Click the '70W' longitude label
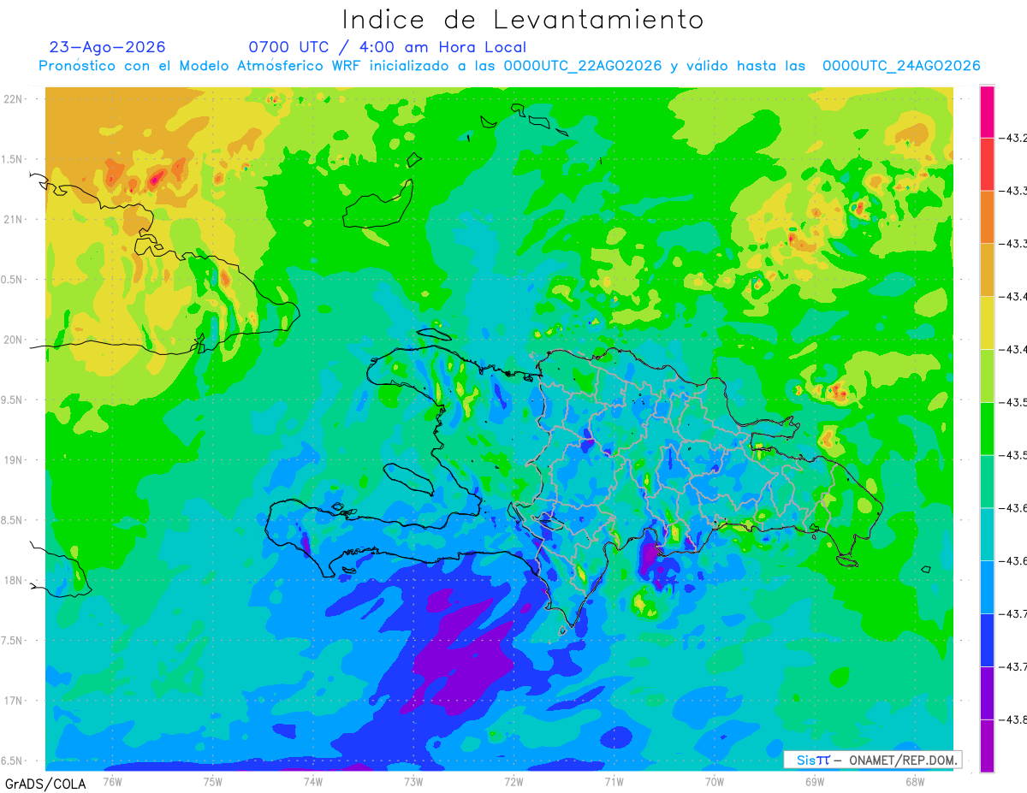Screen dimensions: 1027x793 click(715, 781)
